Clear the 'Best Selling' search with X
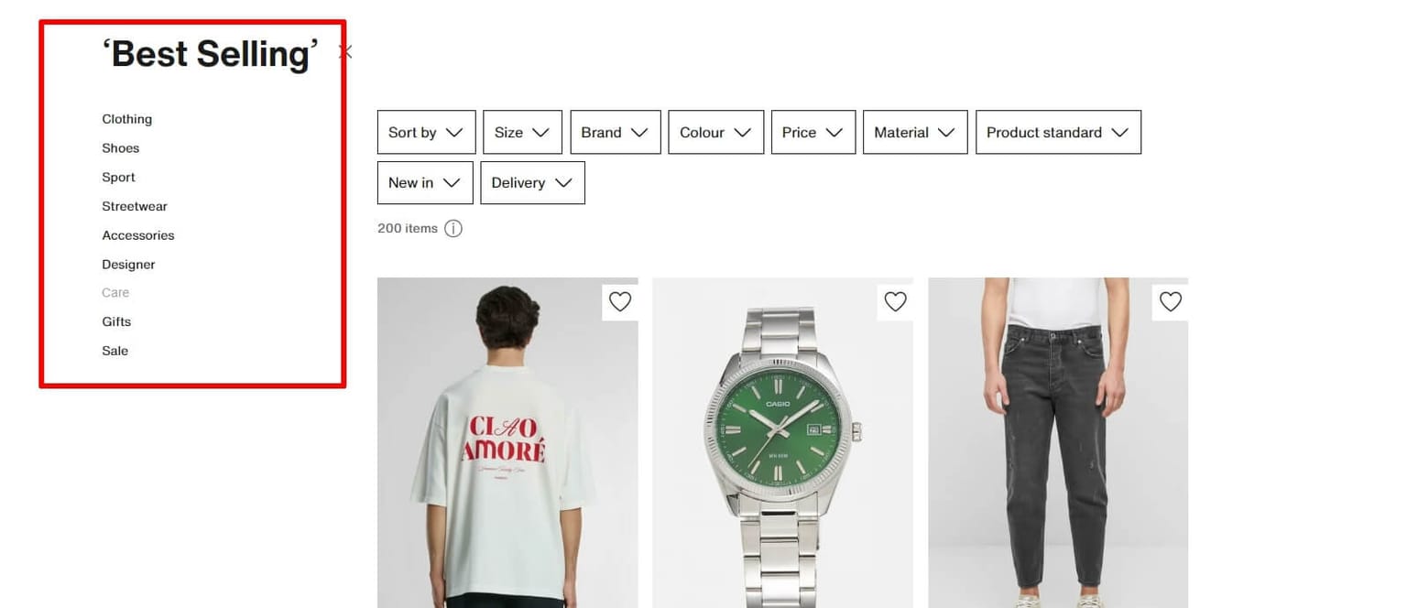 [345, 52]
